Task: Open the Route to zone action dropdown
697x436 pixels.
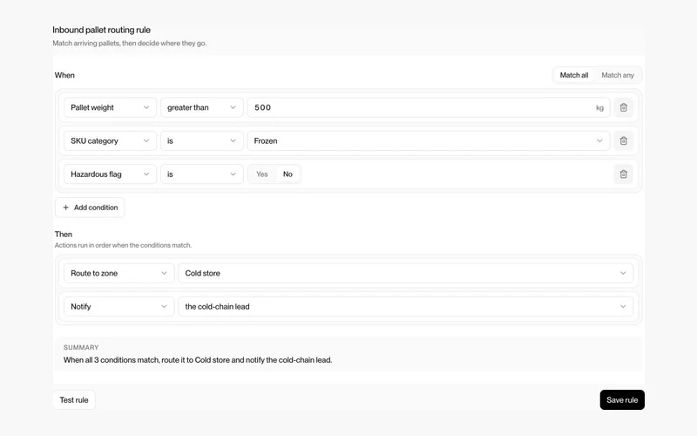Action: 119,273
